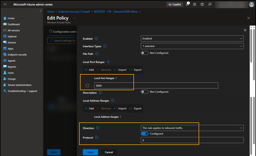Check the 8080 port range row checkbox
Image resolution: width=256 pixels, height=156 pixels.
tap(87, 85)
